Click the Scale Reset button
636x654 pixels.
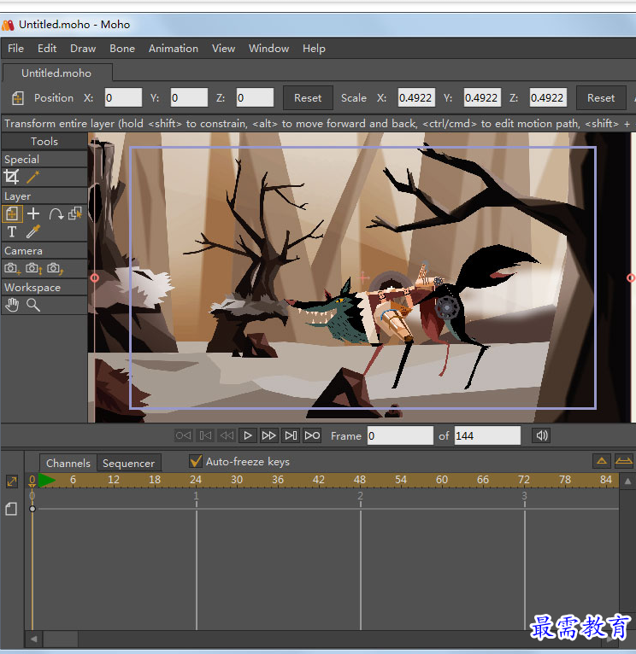(601, 98)
